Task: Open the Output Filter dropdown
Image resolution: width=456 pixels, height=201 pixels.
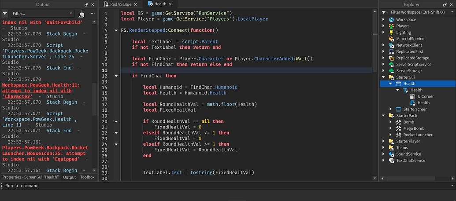Action: pos(71,13)
